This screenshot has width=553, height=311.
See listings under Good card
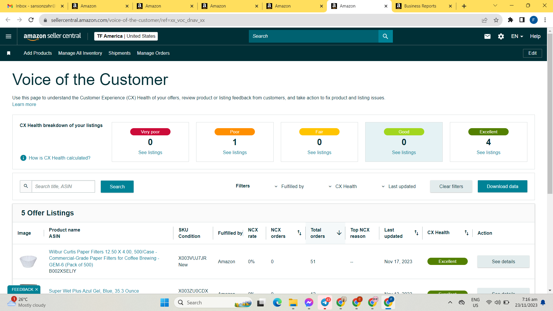404,152
